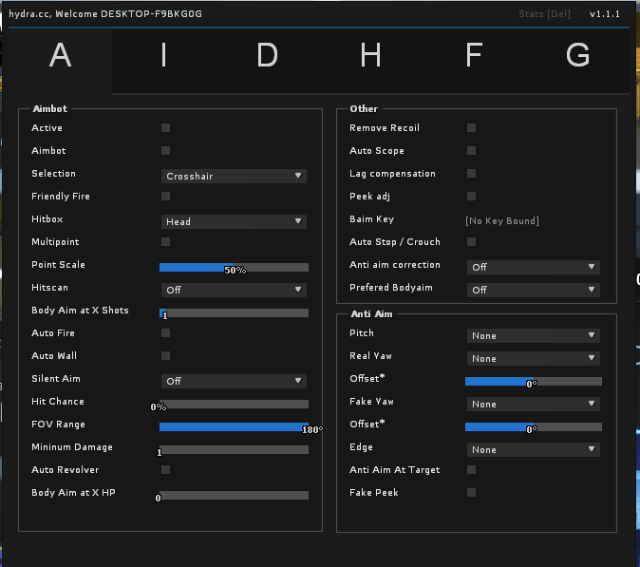Screen dimensions: 640x567
Task: Toggle the Fake Peek checkbox
Action: 472,493
